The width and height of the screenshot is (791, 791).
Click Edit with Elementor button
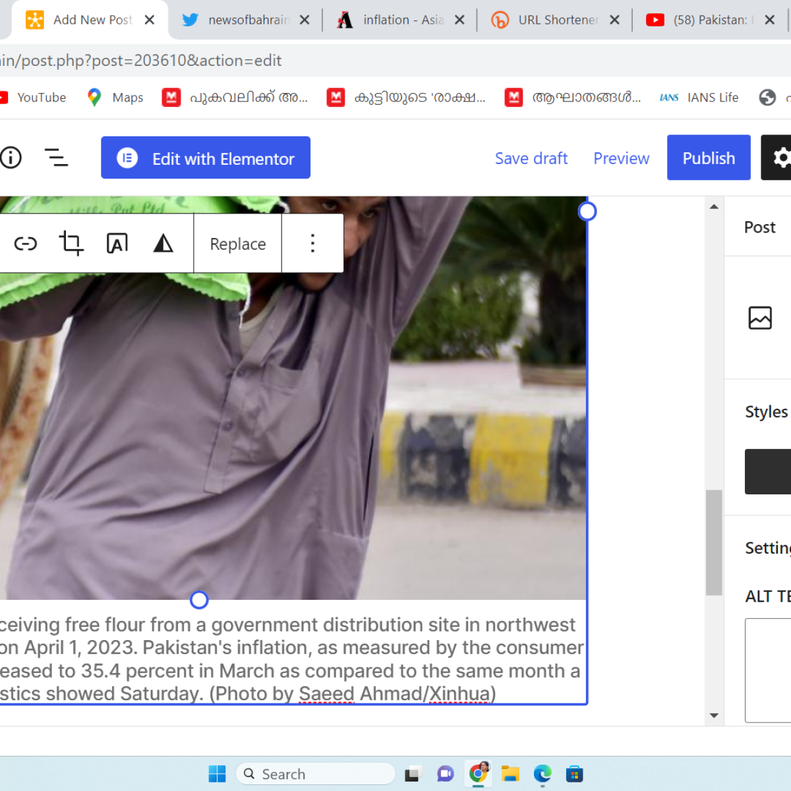[206, 158]
